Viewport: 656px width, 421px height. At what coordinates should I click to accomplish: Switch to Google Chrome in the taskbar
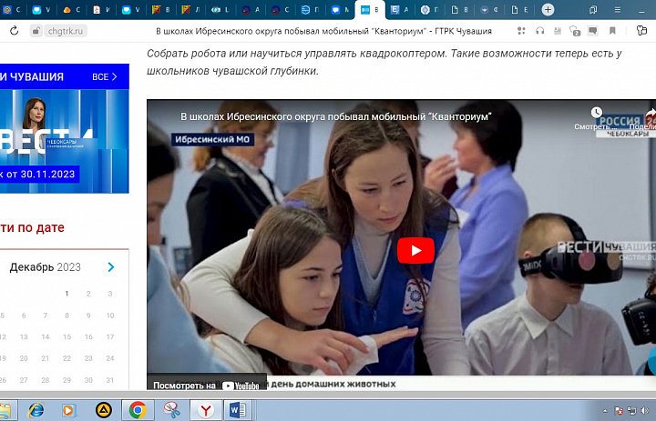138,410
